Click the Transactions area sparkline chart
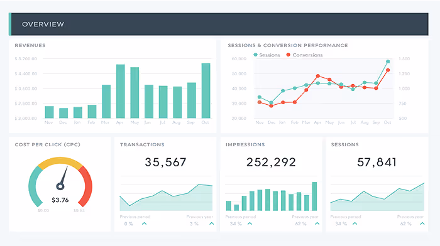Screen dimensions: 440x246 coord(166,197)
